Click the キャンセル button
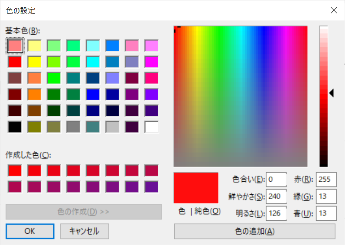345x245 pixels. [x=85, y=231]
